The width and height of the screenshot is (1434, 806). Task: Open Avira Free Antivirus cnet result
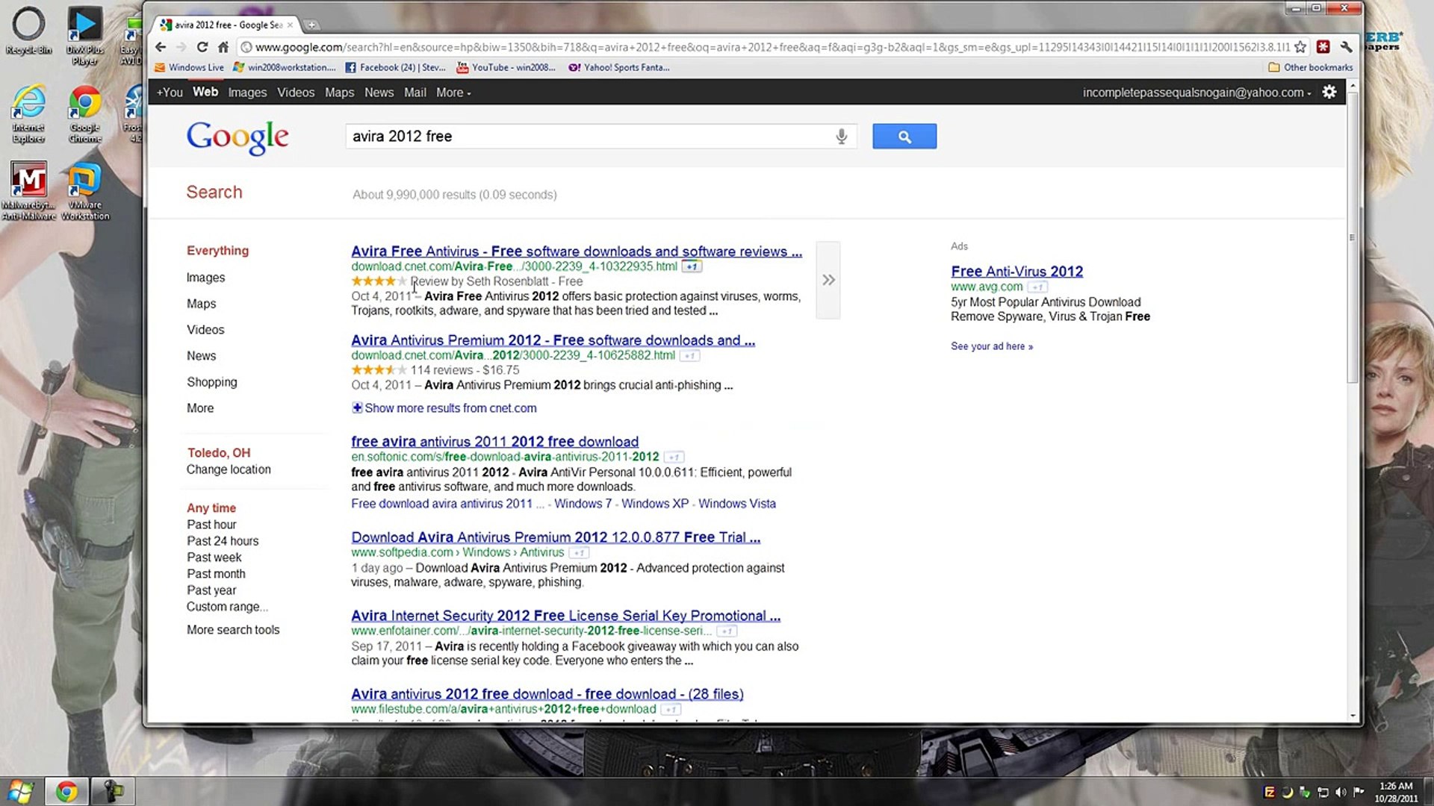tap(576, 252)
